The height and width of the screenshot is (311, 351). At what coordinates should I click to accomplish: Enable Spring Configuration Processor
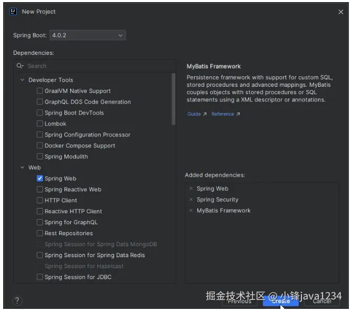[x=40, y=135]
